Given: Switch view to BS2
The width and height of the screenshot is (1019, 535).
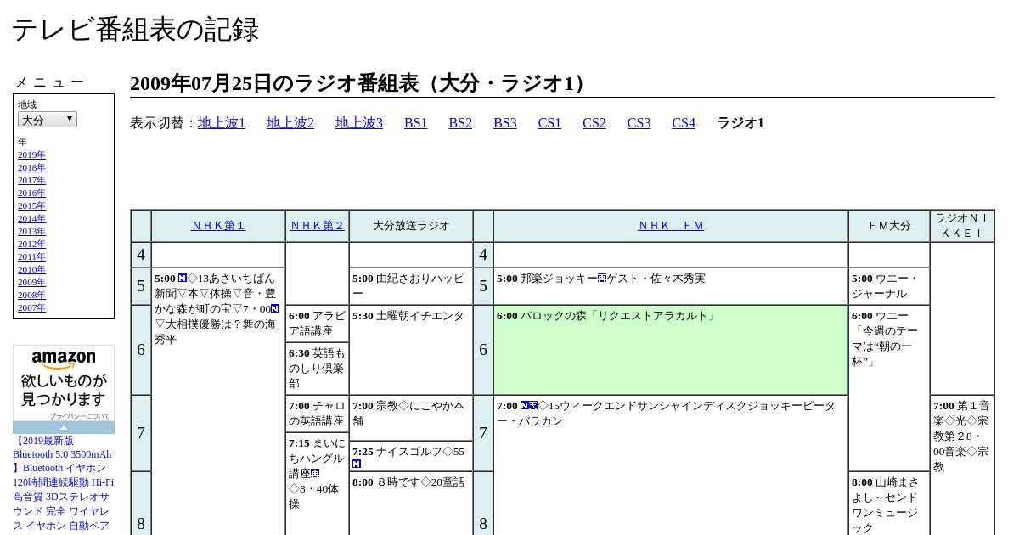Looking at the screenshot, I should click(460, 123).
